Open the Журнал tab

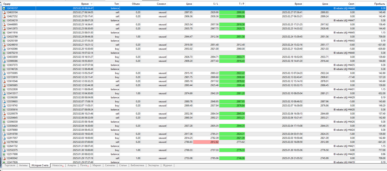167,165
